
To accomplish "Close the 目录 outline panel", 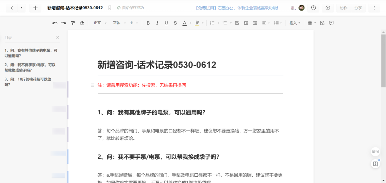I will pos(58,37).
